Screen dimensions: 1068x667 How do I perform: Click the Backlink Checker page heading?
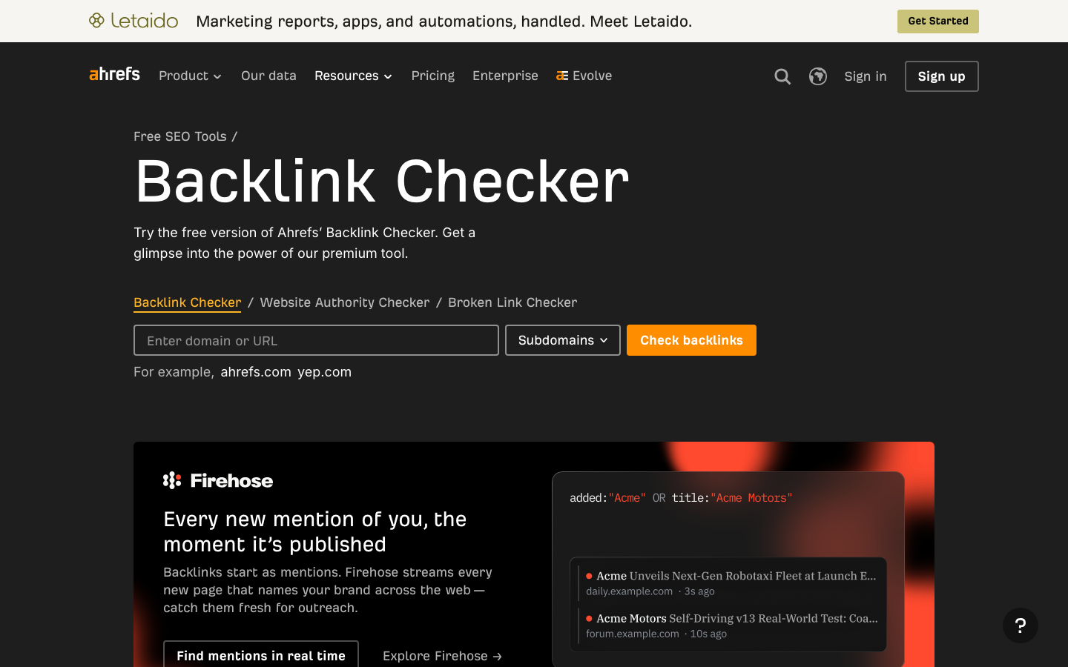tap(382, 181)
